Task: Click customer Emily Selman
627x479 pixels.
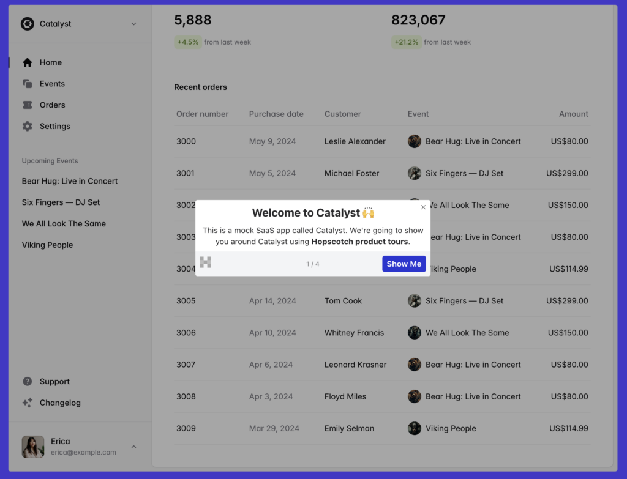Action: (x=349, y=428)
